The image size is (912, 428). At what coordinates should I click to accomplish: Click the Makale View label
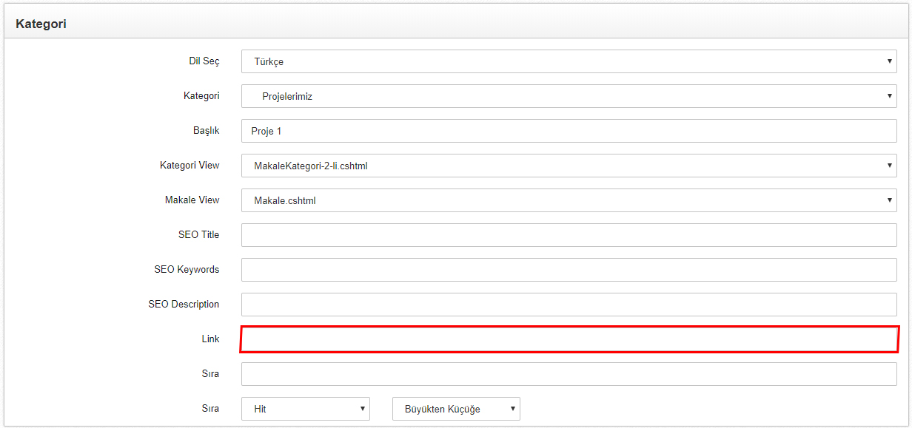coord(192,200)
